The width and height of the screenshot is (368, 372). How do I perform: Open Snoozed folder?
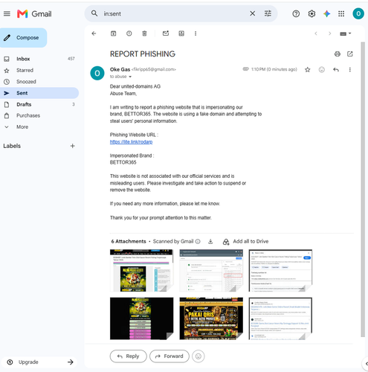[39, 82]
